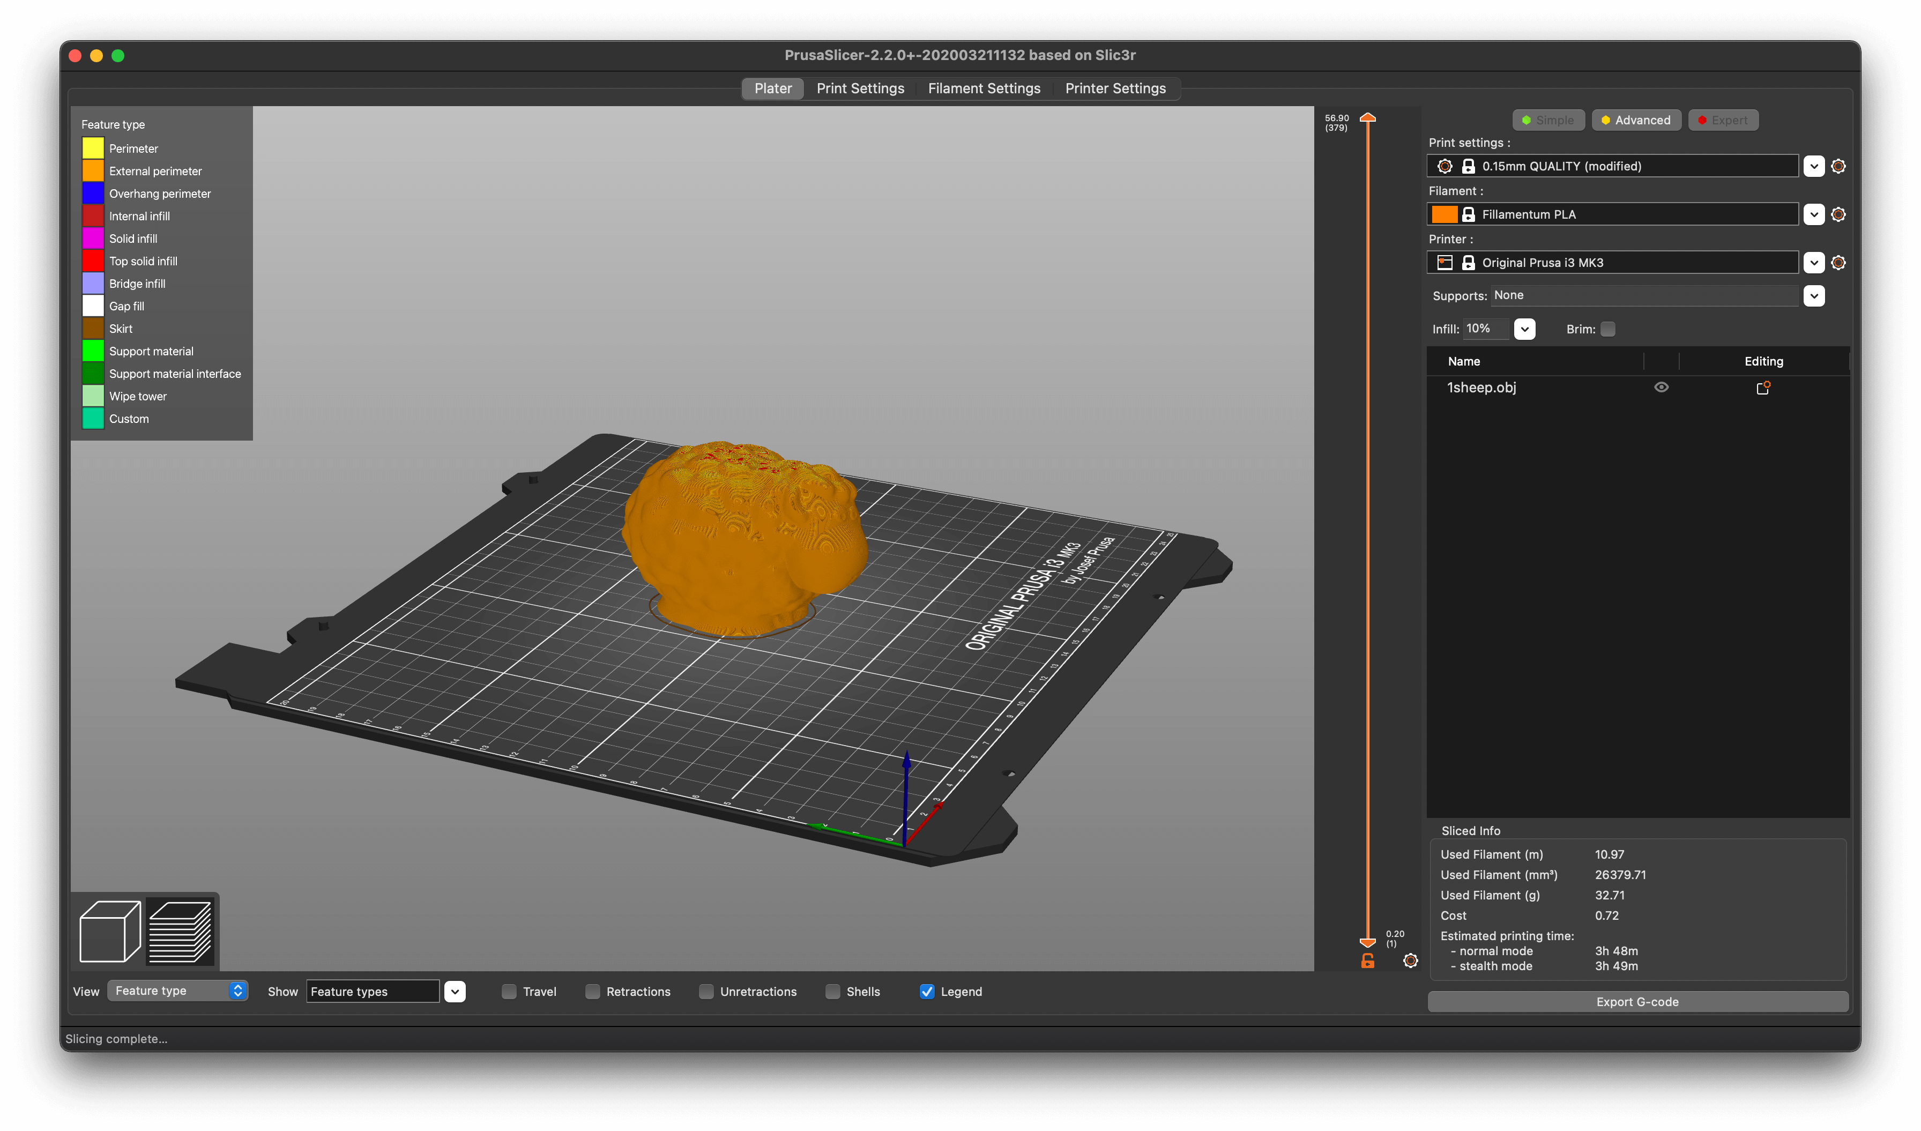Click the stealth mode time 3h 49m

pyautogui.click(x=1616, y=966)
